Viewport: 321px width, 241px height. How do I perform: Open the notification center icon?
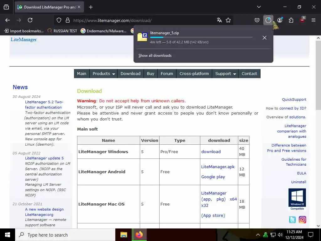click(x=311, y=235)
